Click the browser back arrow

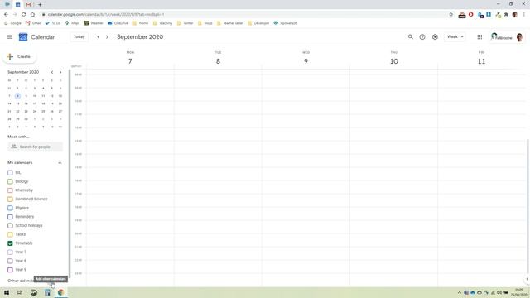point(6,15)
